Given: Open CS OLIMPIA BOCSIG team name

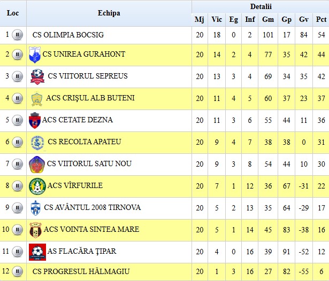Looking at the screenshot, I should [68, 35].
